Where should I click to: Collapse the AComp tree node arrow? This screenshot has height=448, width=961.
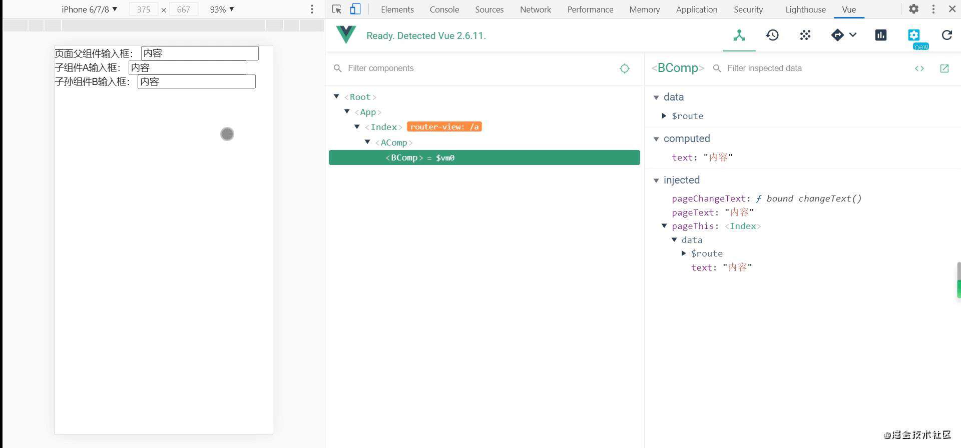[367, 142]
